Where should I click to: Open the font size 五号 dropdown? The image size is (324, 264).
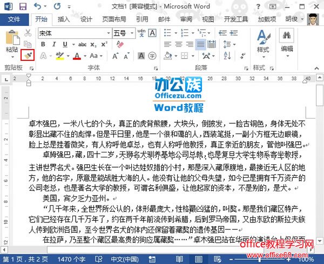(x=132, y=33)
